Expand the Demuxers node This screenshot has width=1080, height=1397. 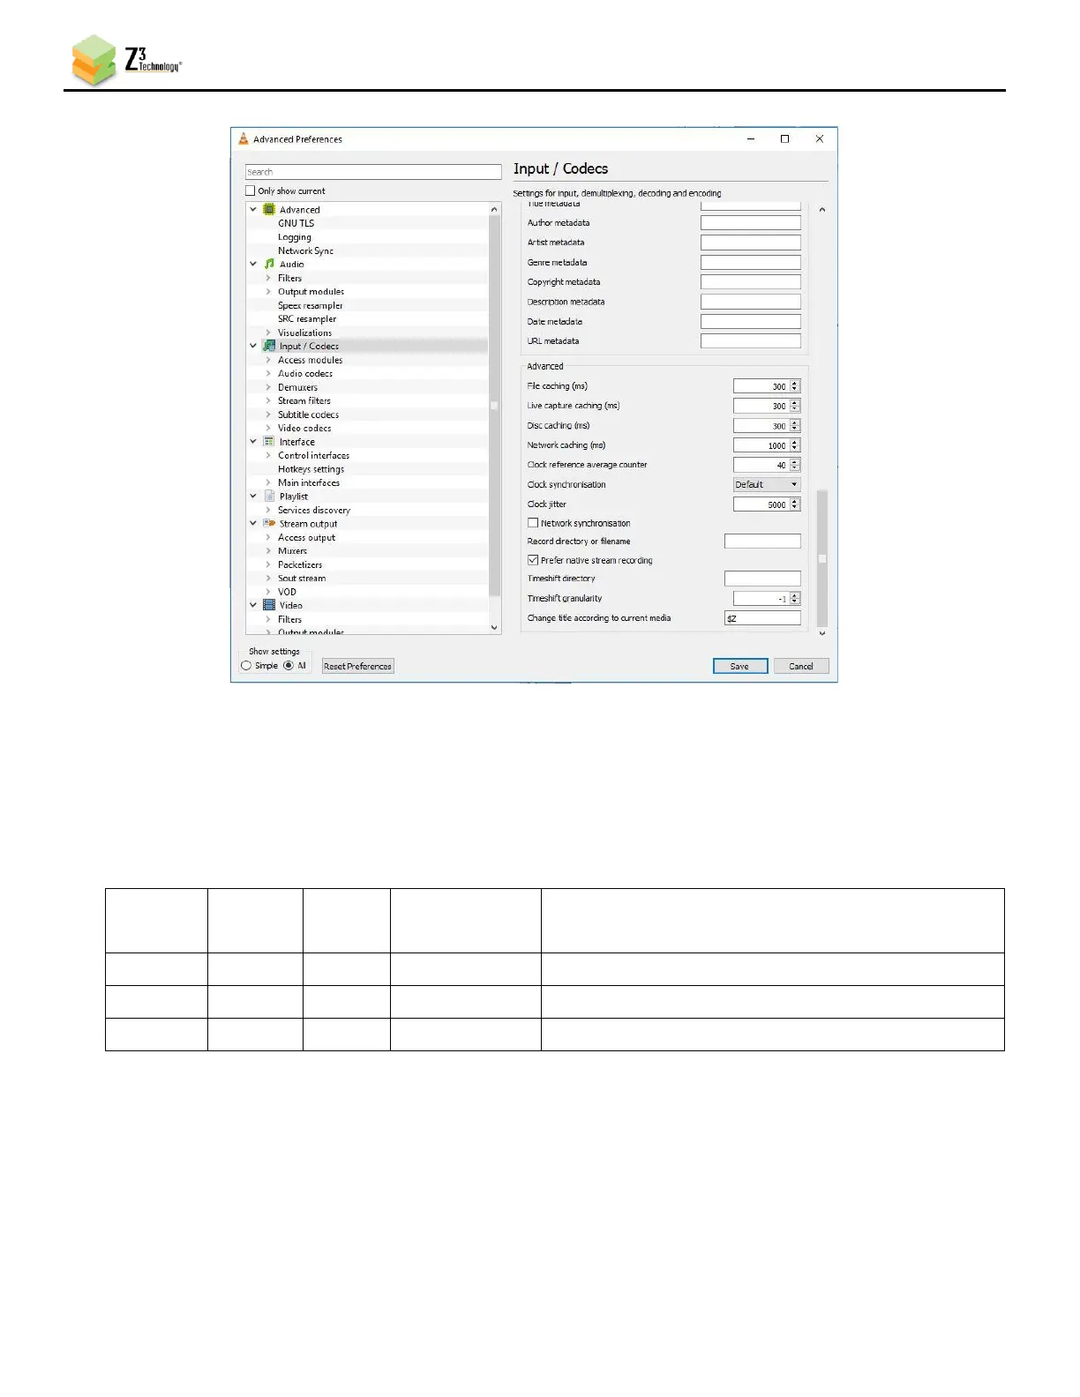268,387
